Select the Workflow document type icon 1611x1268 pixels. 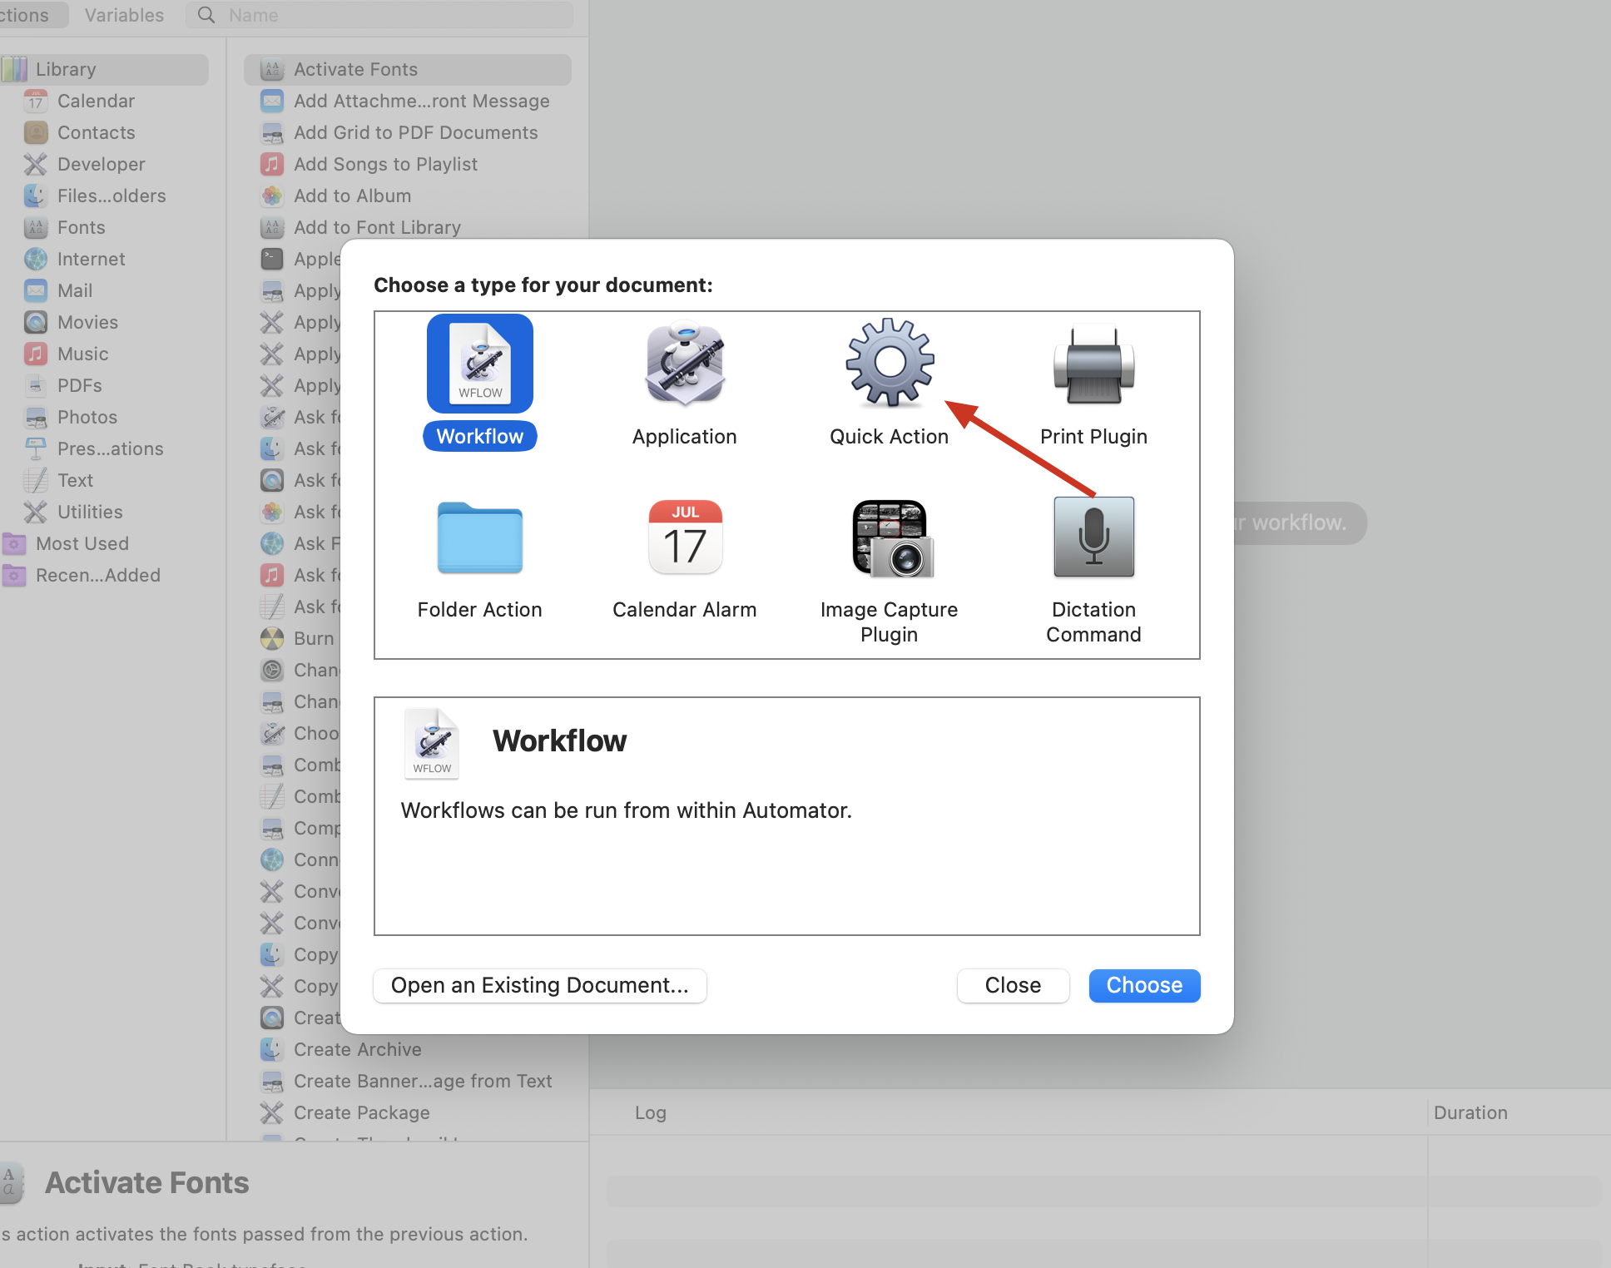pos(480,364)
